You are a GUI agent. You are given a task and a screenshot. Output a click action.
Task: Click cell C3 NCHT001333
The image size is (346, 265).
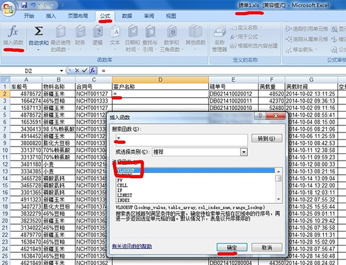coord(94,101)
